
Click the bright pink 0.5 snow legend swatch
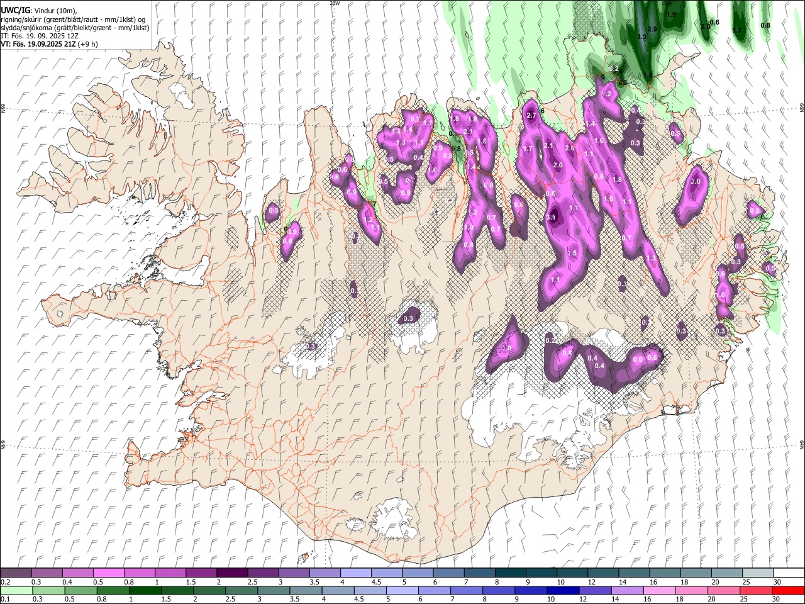click(x=109, y=573)
